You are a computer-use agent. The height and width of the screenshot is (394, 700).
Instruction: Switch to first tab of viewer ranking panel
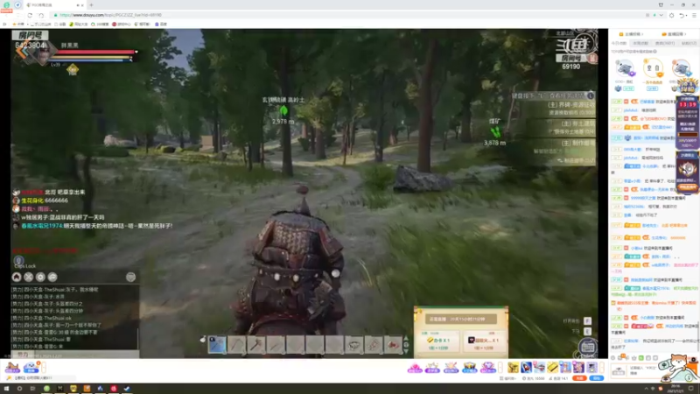pyautogui.click(x=619, y=43)
